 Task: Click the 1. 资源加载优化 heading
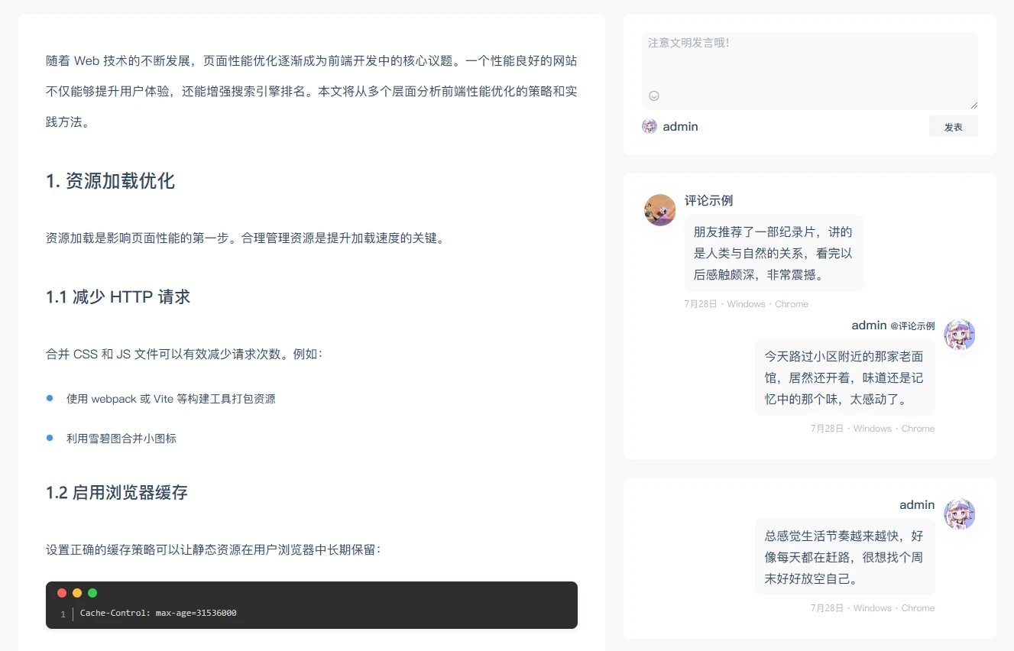pos(110,181)
